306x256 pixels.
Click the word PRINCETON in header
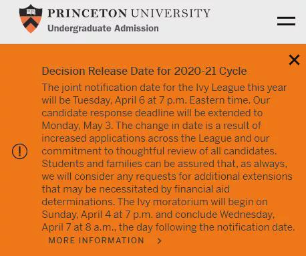click(88, 13)
